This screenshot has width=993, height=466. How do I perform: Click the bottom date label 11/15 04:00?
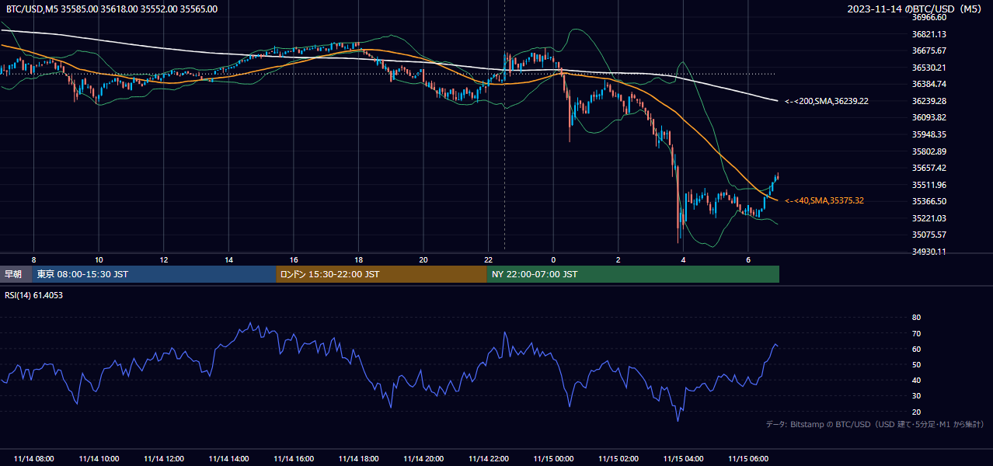click(x=683, y=459)
